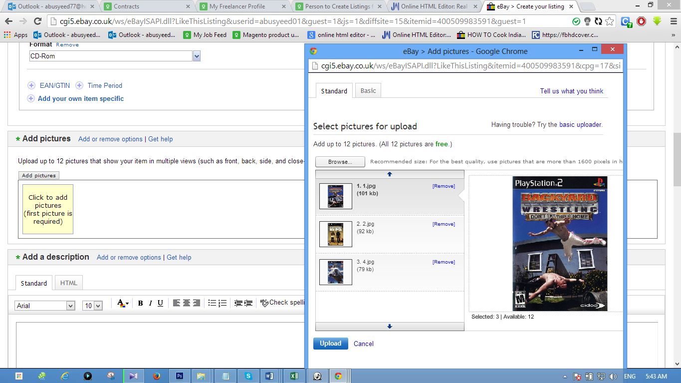Select the Standard description tab
This screenshot has height=383, width=681.
point(34,283)
